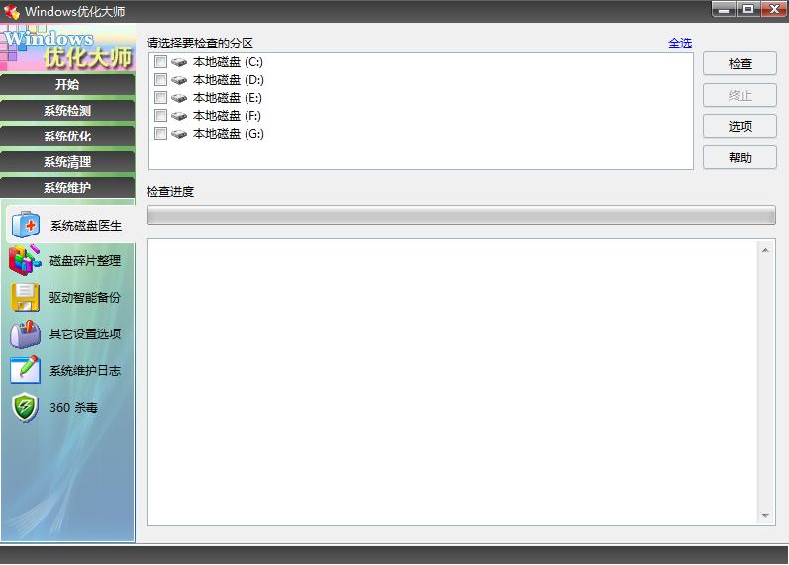Click the drive icon for 本地磁盘 (C:)
Viewport: 789px width, 565px height.
(x=178, y=62)
